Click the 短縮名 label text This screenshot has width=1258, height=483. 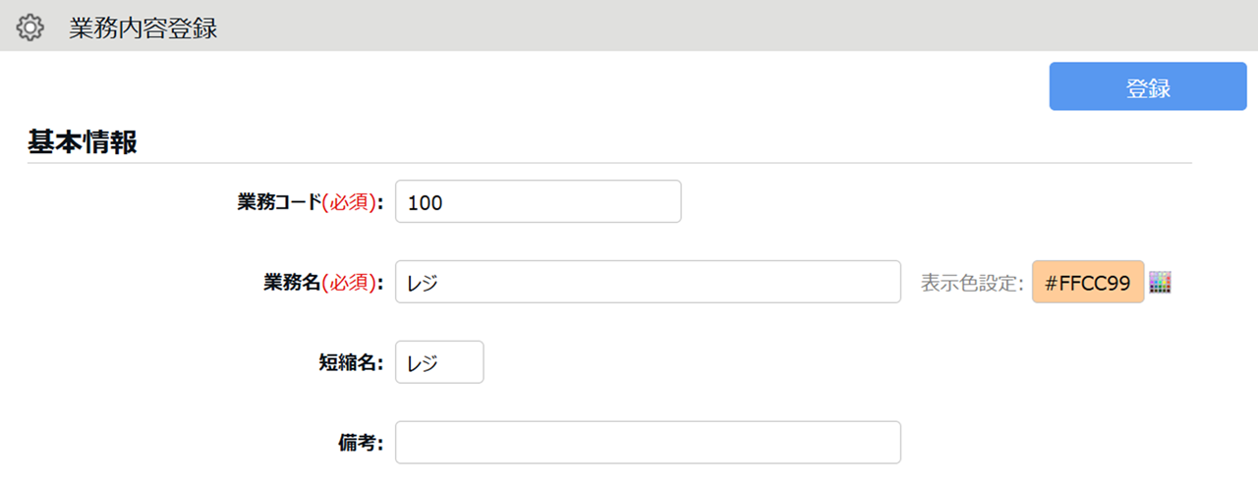click(342, 362)
